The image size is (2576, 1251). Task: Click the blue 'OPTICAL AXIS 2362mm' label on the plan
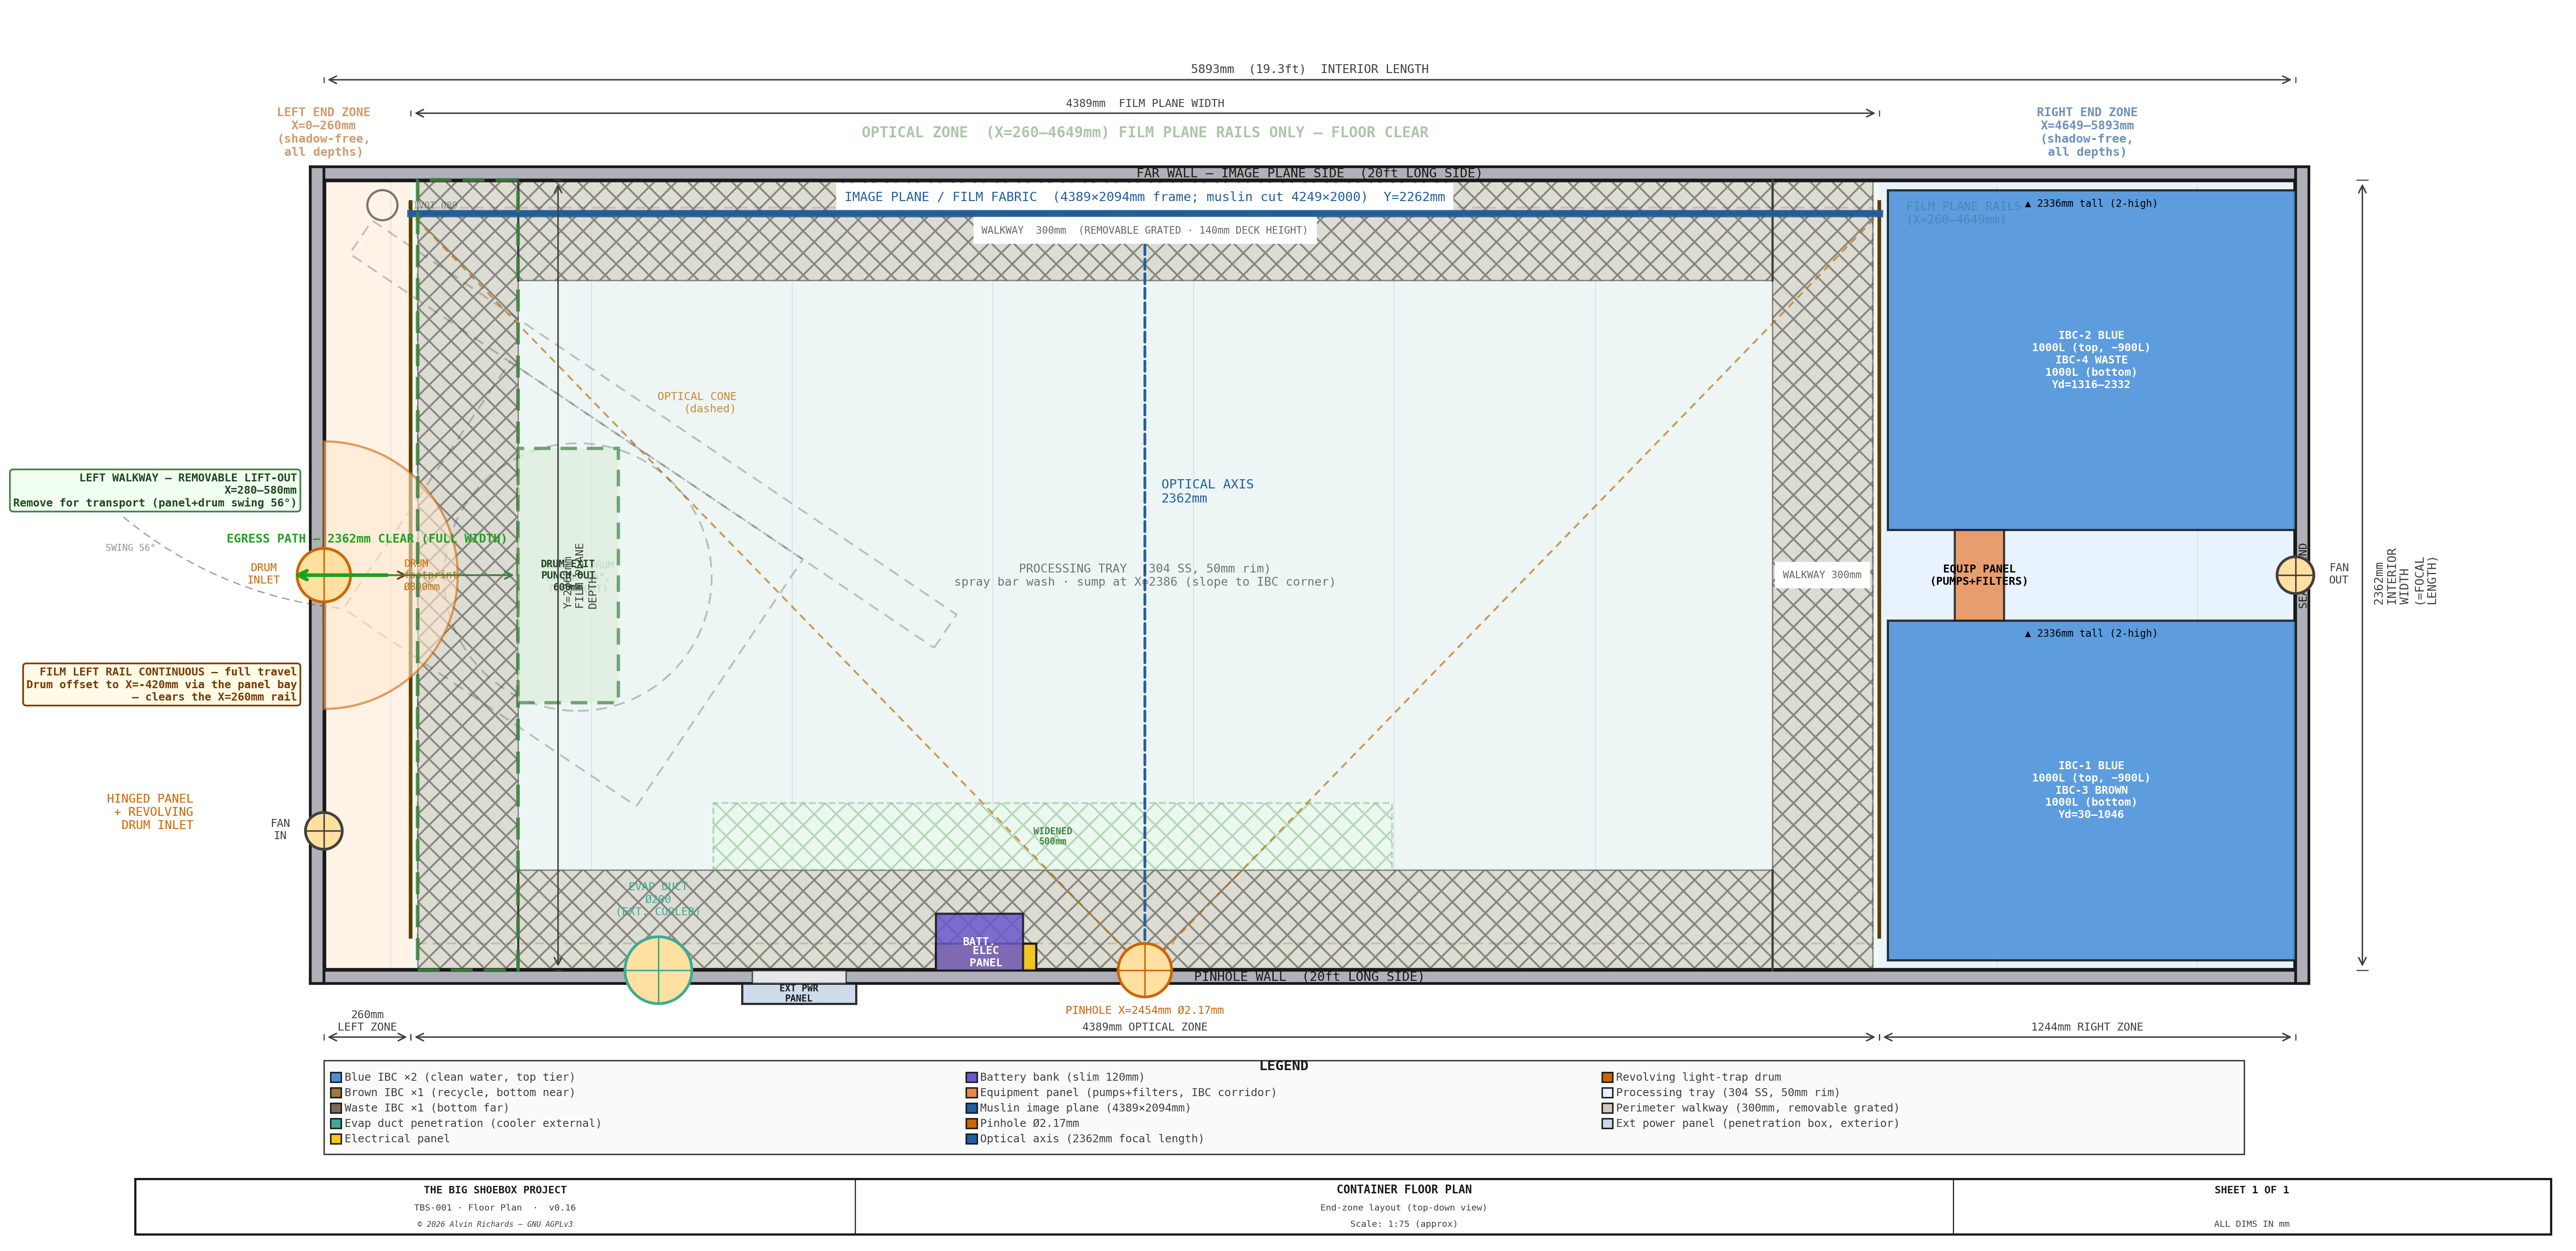(x=1207, y=491)
